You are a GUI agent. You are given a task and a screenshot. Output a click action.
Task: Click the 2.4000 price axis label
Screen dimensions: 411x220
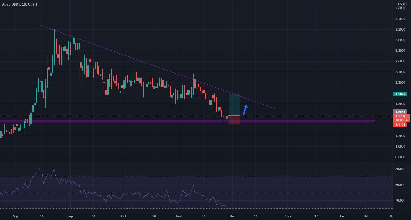[x=400, y=72]
